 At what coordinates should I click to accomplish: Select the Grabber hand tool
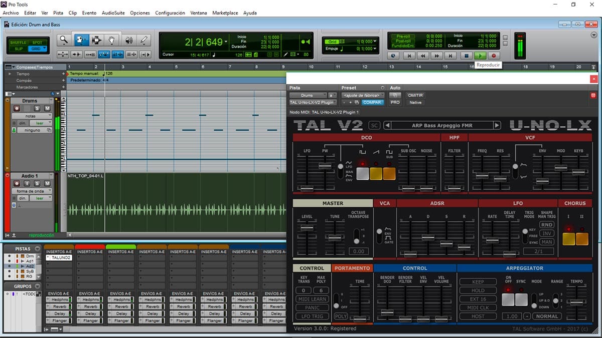tap(112, 40)
